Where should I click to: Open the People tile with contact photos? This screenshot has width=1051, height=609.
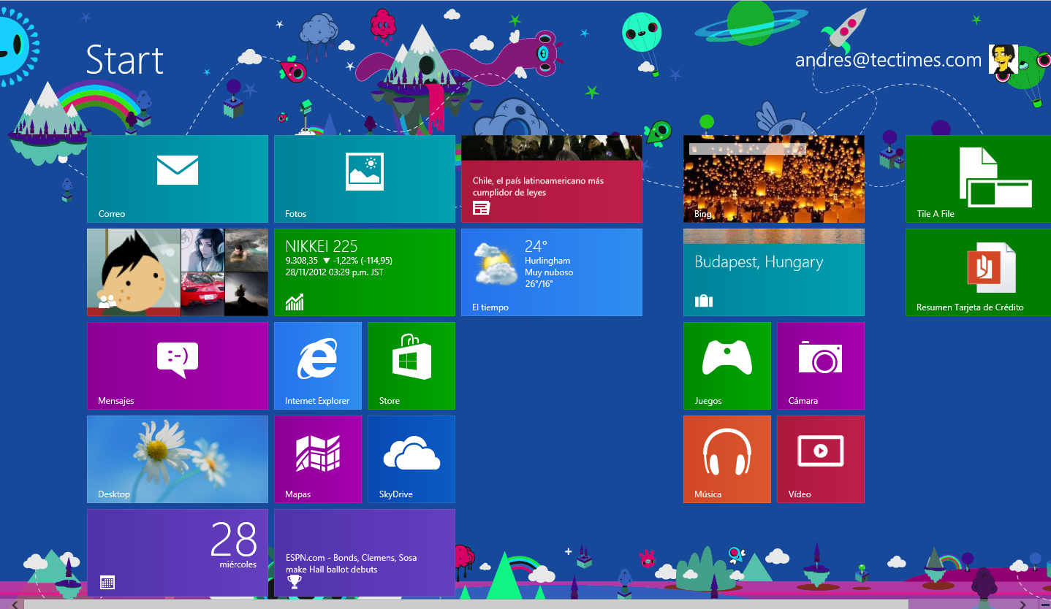click(178, 272)
